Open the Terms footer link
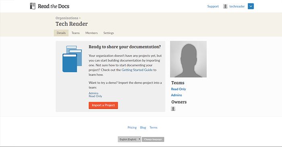 coord(153,127)
